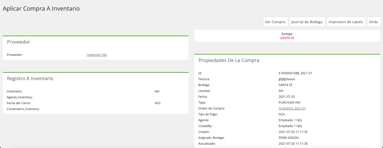Viewport: 383px width, 148px height.
Task: Open the Ver Compra button
Action: [x=275, y=22]
